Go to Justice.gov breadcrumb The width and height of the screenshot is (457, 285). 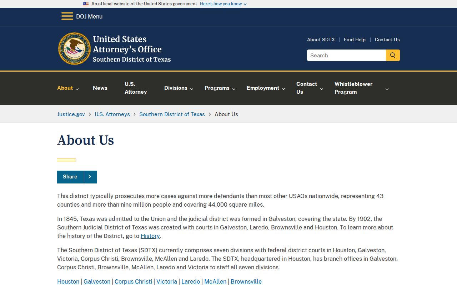point(71,114)
